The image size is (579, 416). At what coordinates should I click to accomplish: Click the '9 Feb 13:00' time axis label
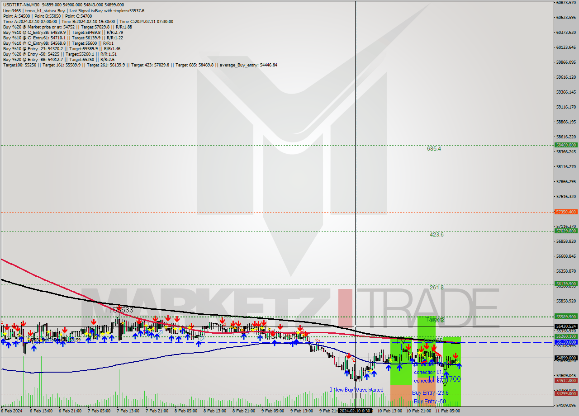[x=302, y=411]
